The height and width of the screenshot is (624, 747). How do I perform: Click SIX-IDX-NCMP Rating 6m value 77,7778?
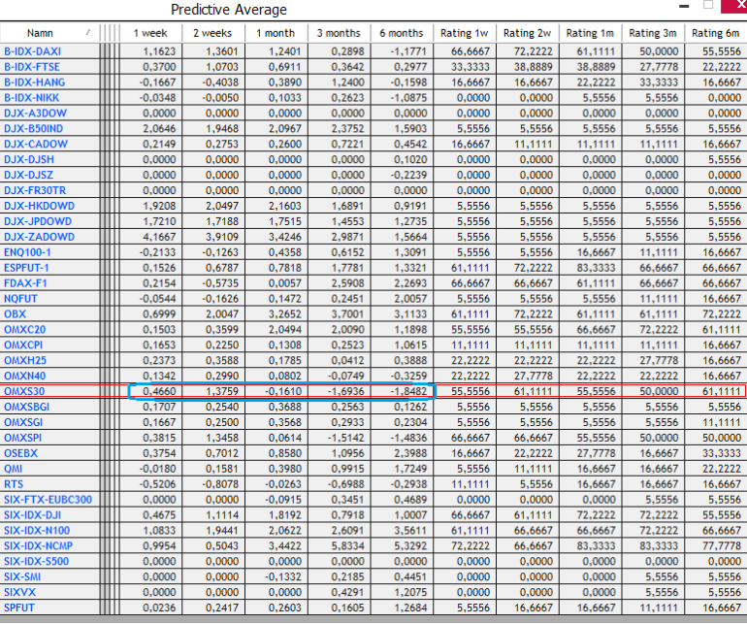(x=722, y=545)
